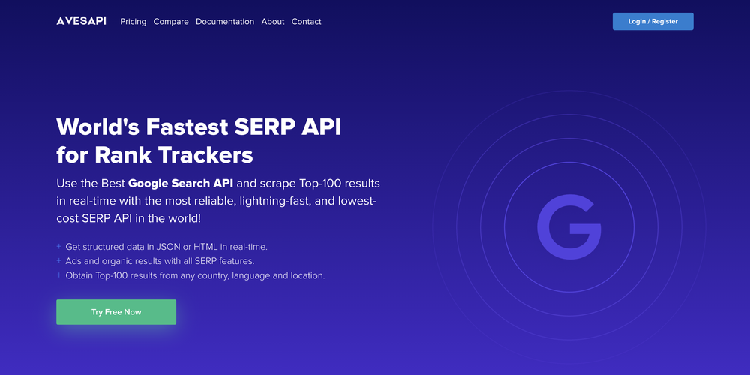Click the headline World's Fastest SERP API
The image size is (750, 375).
[x=199, y=127]
